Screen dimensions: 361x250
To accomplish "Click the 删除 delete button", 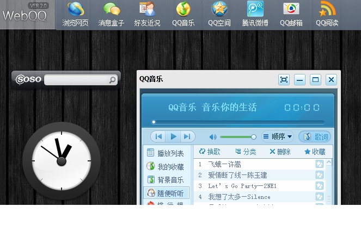I will click(280, 152).
